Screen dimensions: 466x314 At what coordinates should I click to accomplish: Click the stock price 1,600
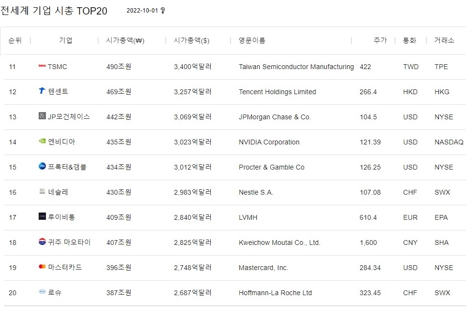click(368, 243)
